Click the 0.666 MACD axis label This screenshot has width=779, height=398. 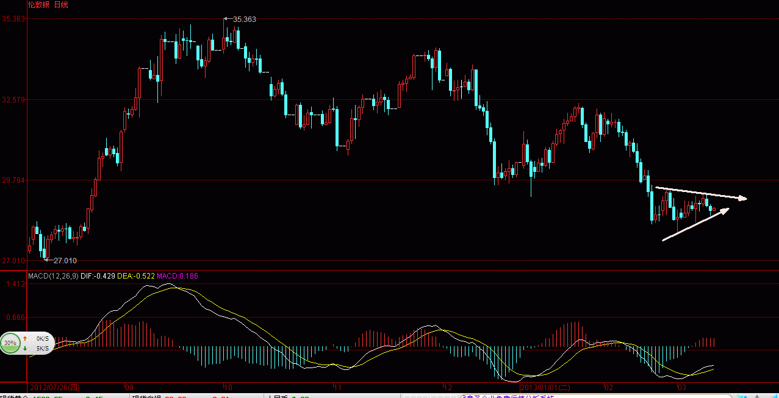pyautogui.click(x=16, y=318)
